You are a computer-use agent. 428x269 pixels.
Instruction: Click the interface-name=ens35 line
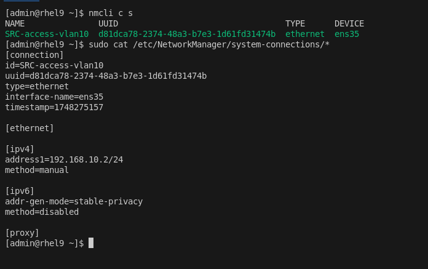coord(54,97)
